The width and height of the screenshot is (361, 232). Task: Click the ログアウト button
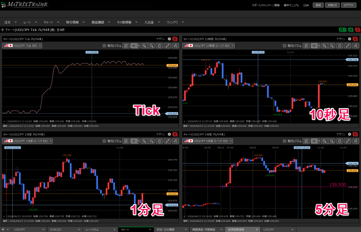click(349, 5)
